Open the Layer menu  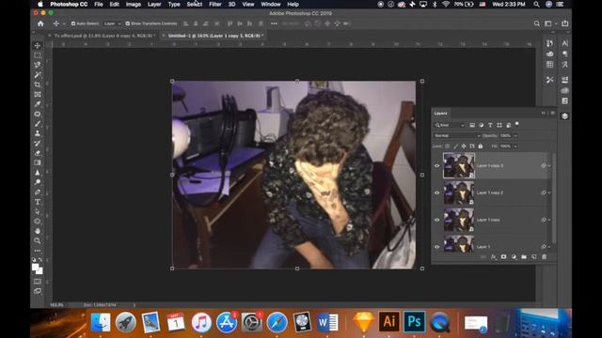tap(154, 4)
